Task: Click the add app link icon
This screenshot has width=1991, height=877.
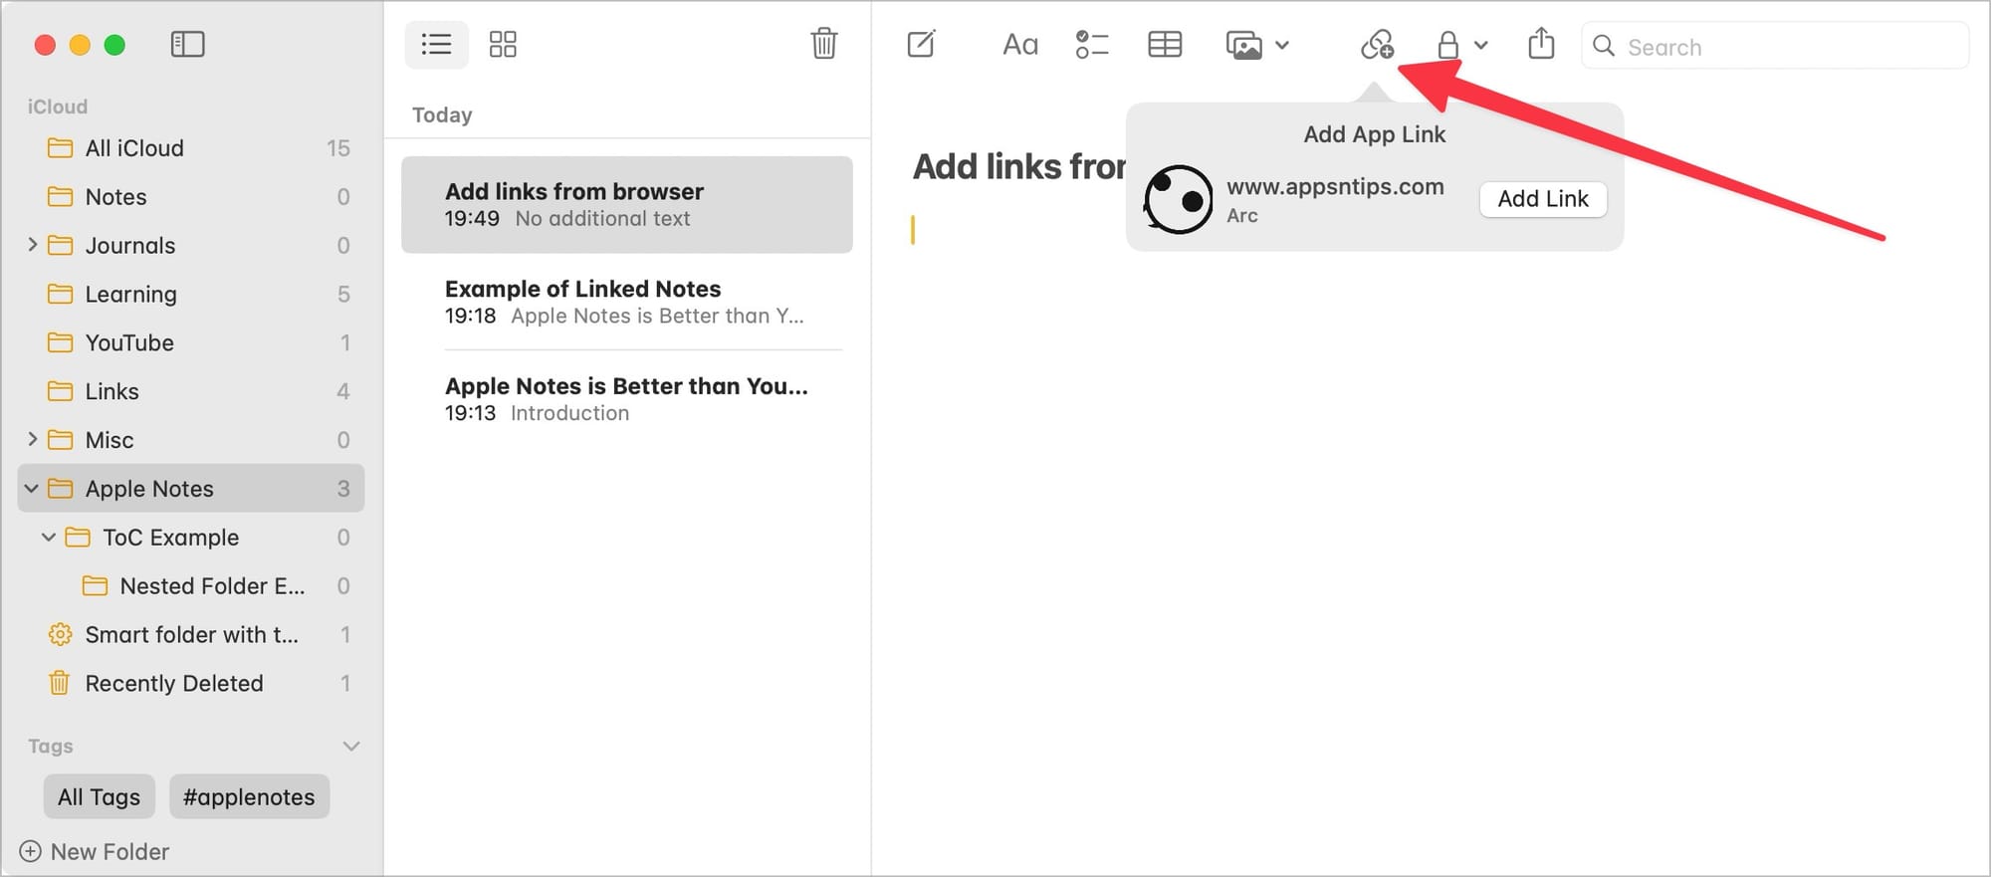Action: (1377, 45)
